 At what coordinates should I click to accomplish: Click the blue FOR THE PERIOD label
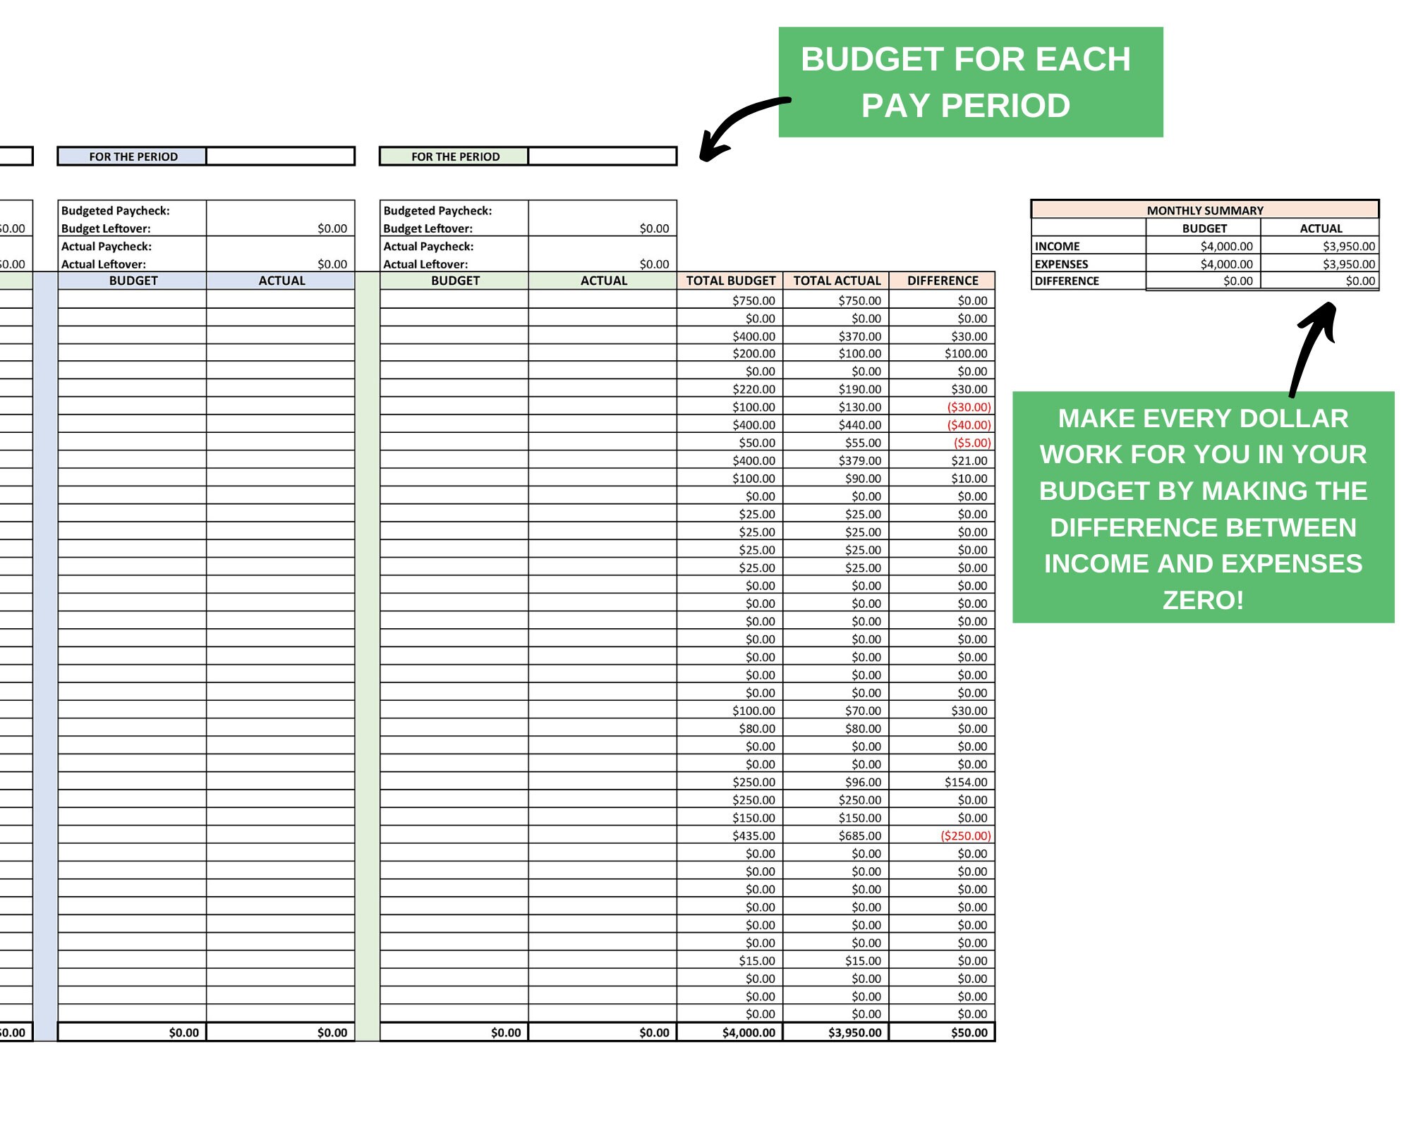[x=132, y=157]
